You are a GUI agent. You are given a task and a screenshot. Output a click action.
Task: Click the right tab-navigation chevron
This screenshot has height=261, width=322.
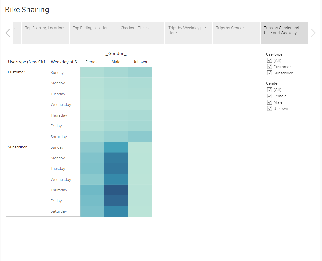pyautogui.click(x=313, y=33)
